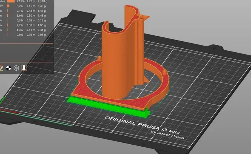Viewport: 251px width, 154px height.
Task: Select the 7.20 m filament length value
Action: (x=31, y=1)
